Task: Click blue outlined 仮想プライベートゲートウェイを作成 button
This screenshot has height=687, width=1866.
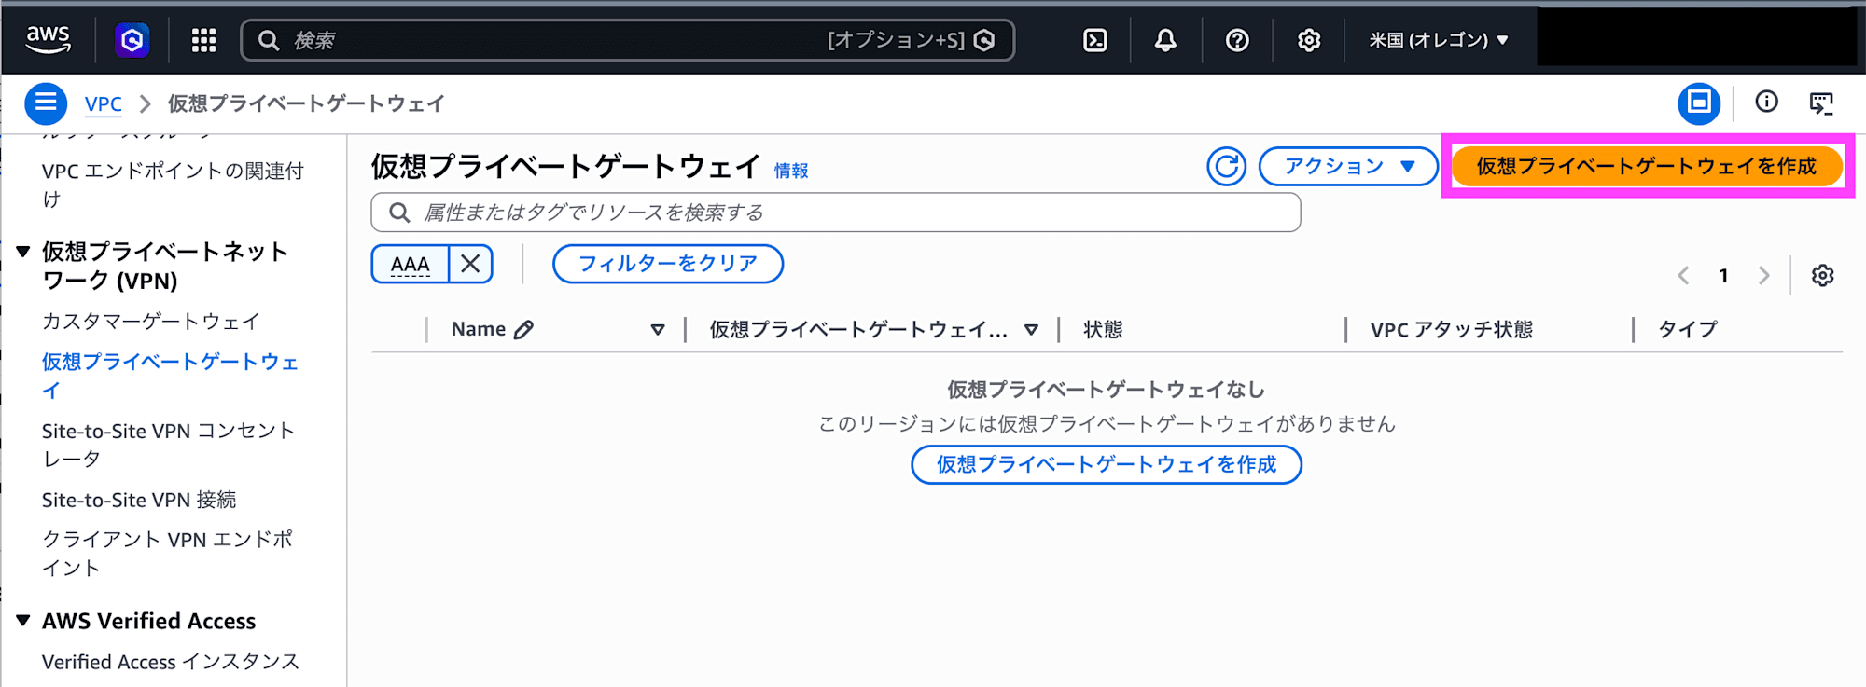Action: click(1106, 464)
